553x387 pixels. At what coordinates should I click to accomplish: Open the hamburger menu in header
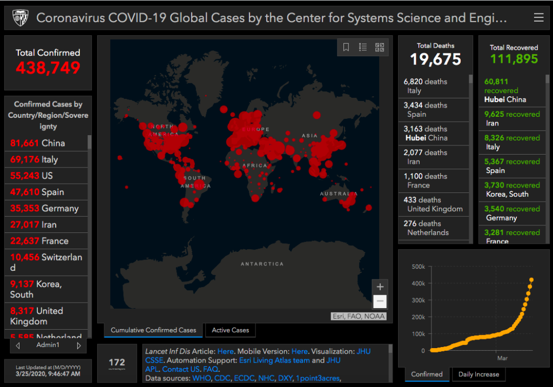click(x=538, y=18)
